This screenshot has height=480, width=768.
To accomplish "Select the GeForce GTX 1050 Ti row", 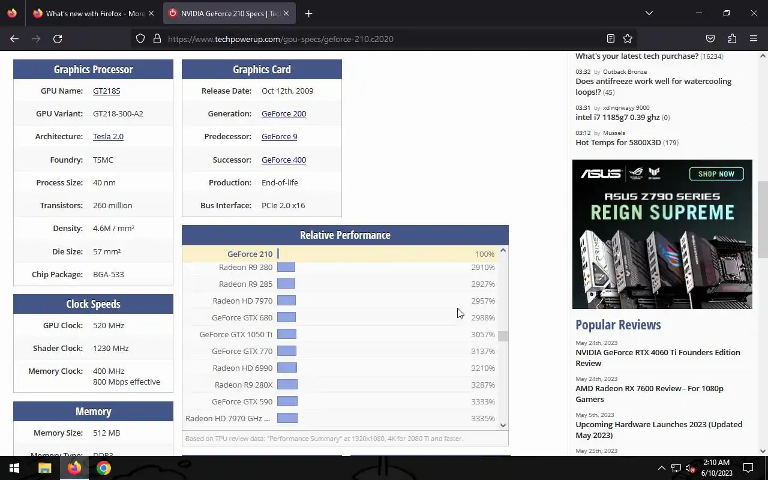I will (x=340, y=334).
